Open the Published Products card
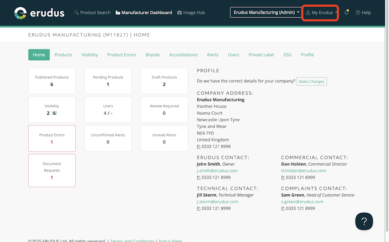Screen dimensions: 389x242 pos(52,81)
